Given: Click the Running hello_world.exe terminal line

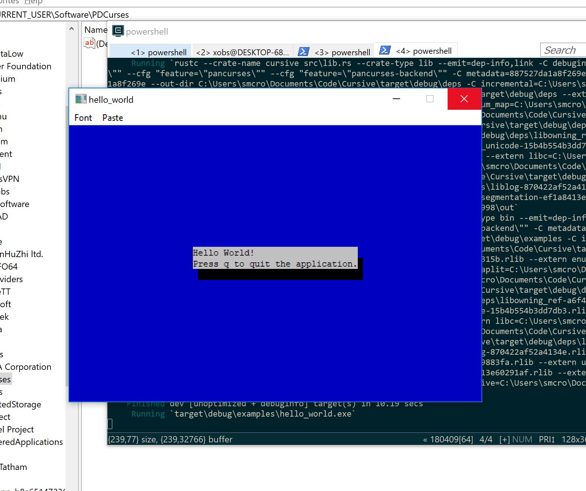Looking at the screenshot, I should (x=243, y=414).
